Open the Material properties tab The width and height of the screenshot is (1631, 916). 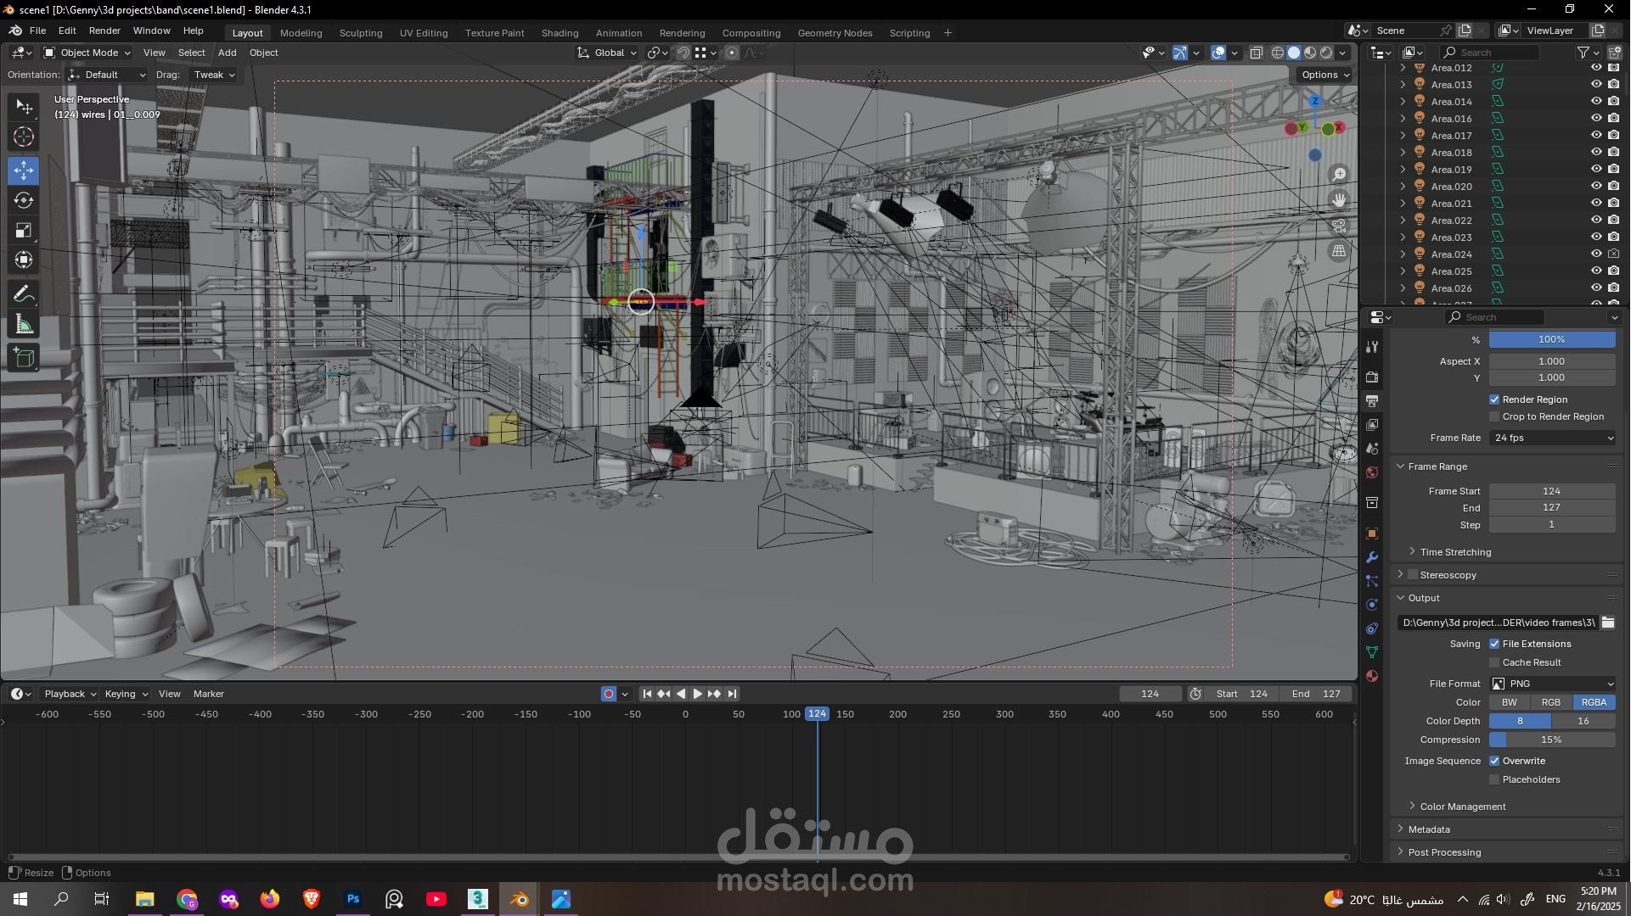click(1372, 676)
